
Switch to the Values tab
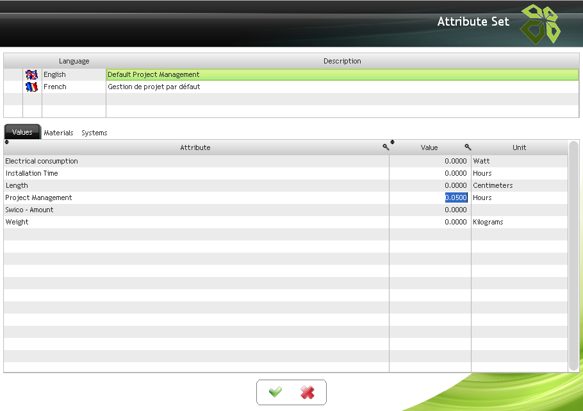(22, 132)
